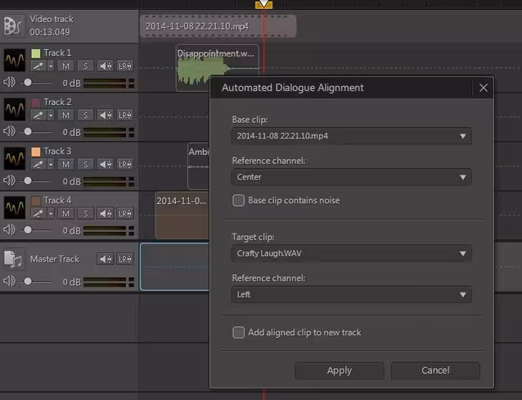Open the Target clip dropdown
The image size is (522, 400).
coord(352,253)
